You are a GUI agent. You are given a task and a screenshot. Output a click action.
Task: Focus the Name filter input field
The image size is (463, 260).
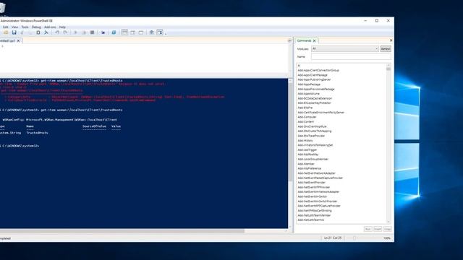point(351,56)
